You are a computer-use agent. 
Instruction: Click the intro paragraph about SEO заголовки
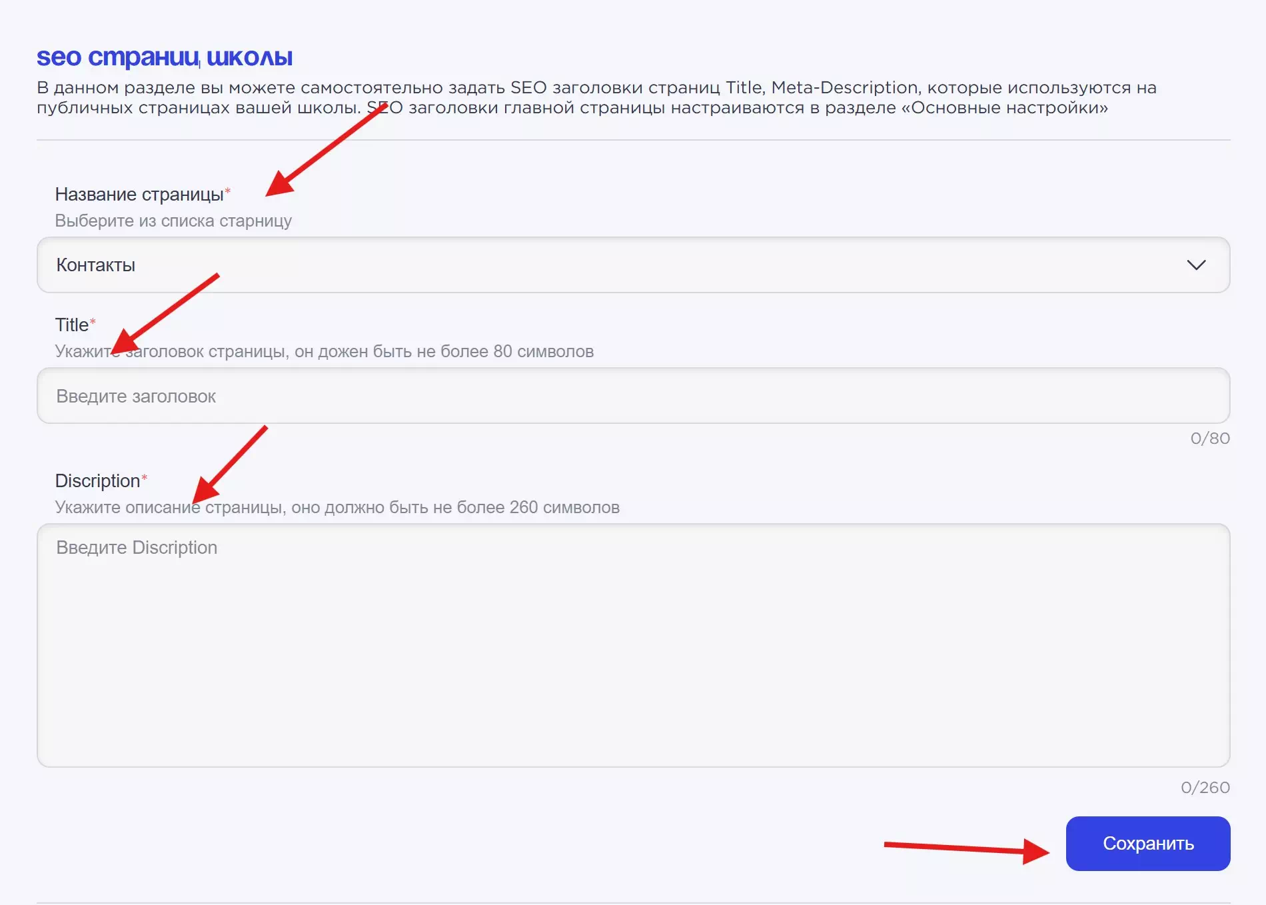tap(596, 97)
